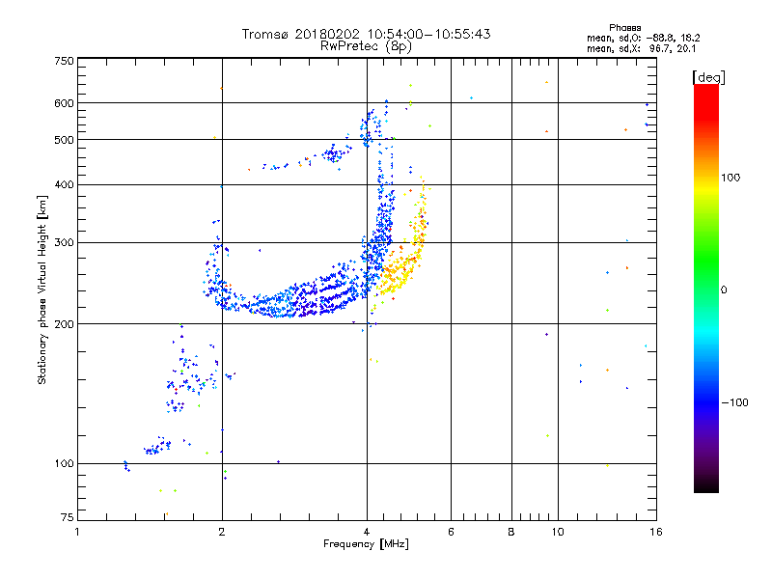Screen dimensions: 772x579
Task: Click the colorbar's '-100' tick label
Action: tap(735, 402)
